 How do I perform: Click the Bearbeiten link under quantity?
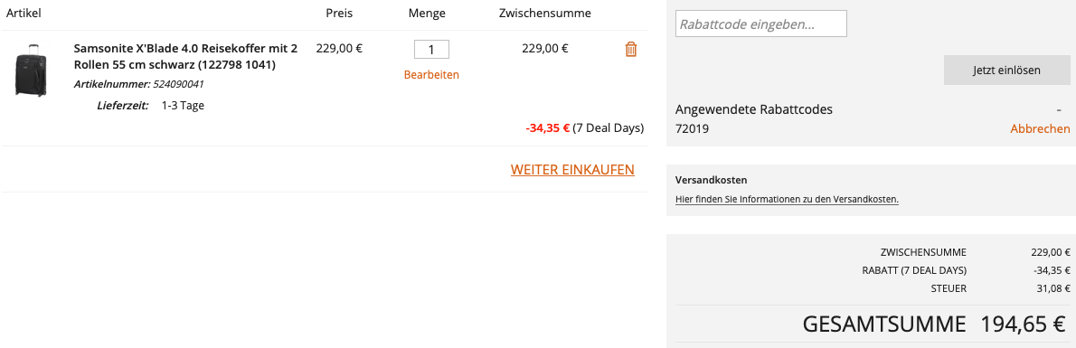(x=431, y=75)
